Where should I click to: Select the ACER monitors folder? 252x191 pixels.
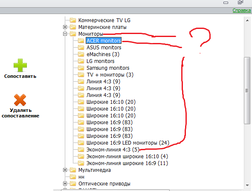coord(104,40)
